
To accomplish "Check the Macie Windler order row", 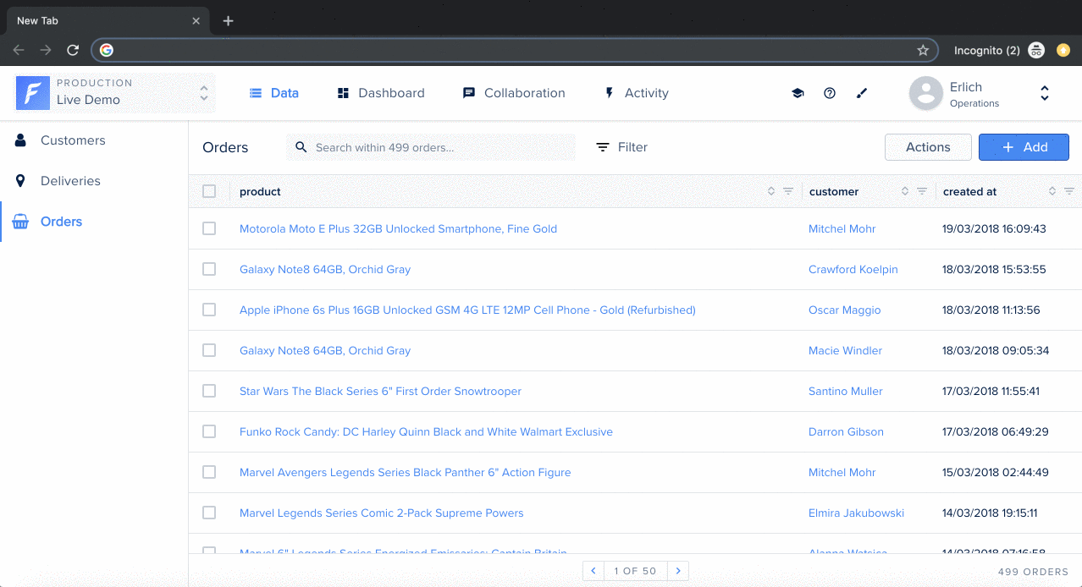I will pos(209,350).
